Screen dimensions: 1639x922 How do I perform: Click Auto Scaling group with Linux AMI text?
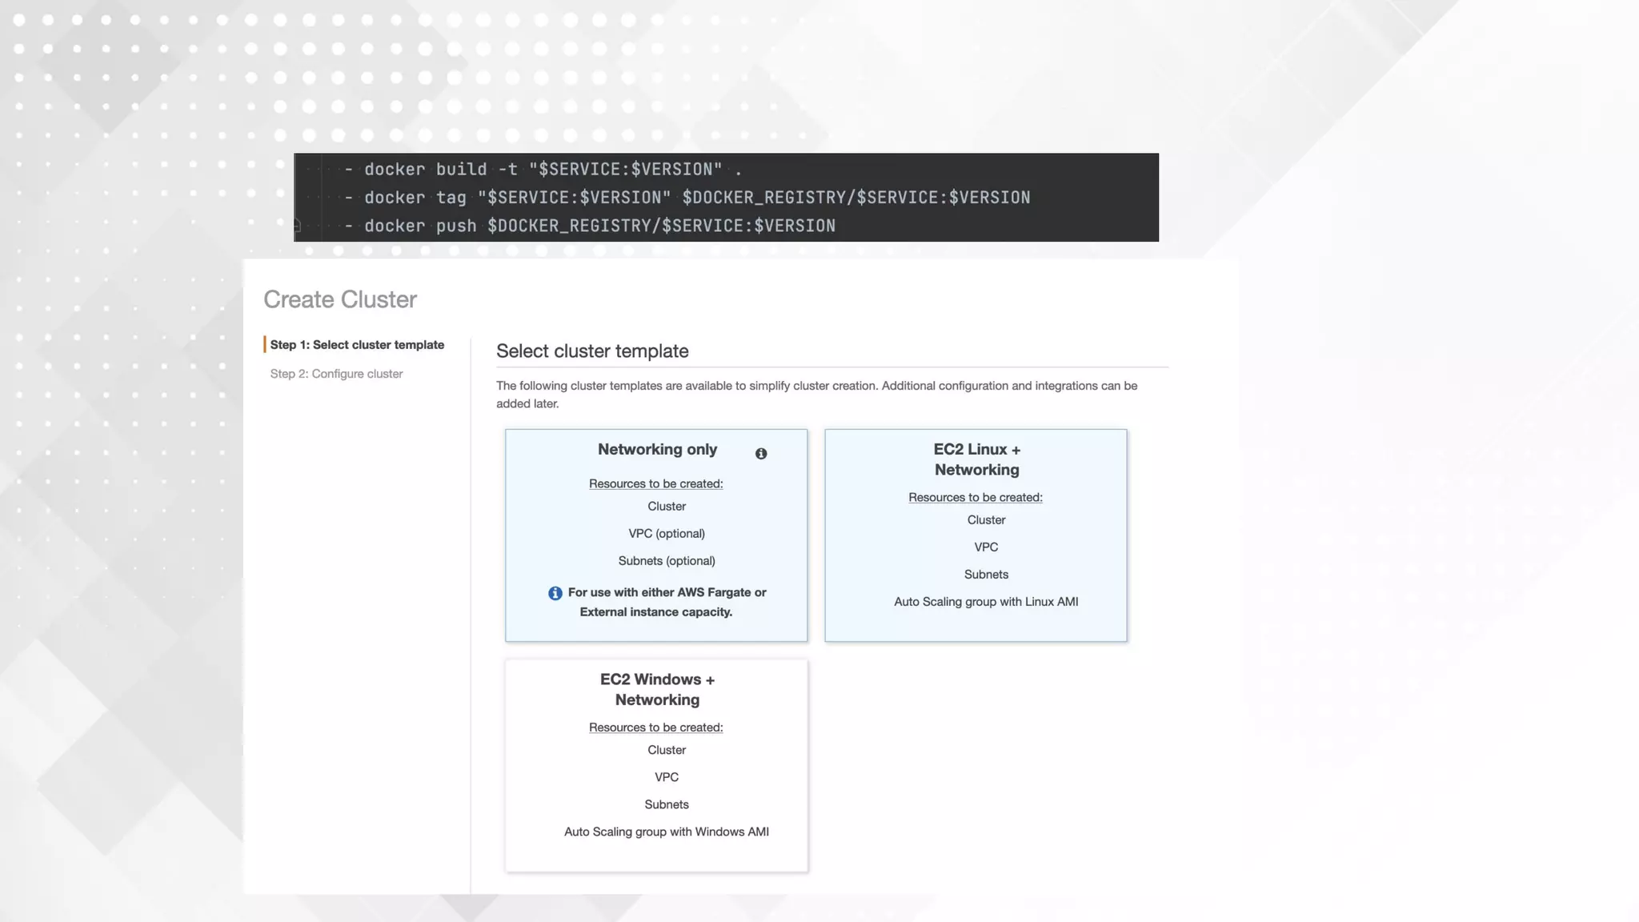(x=986, y=602)
